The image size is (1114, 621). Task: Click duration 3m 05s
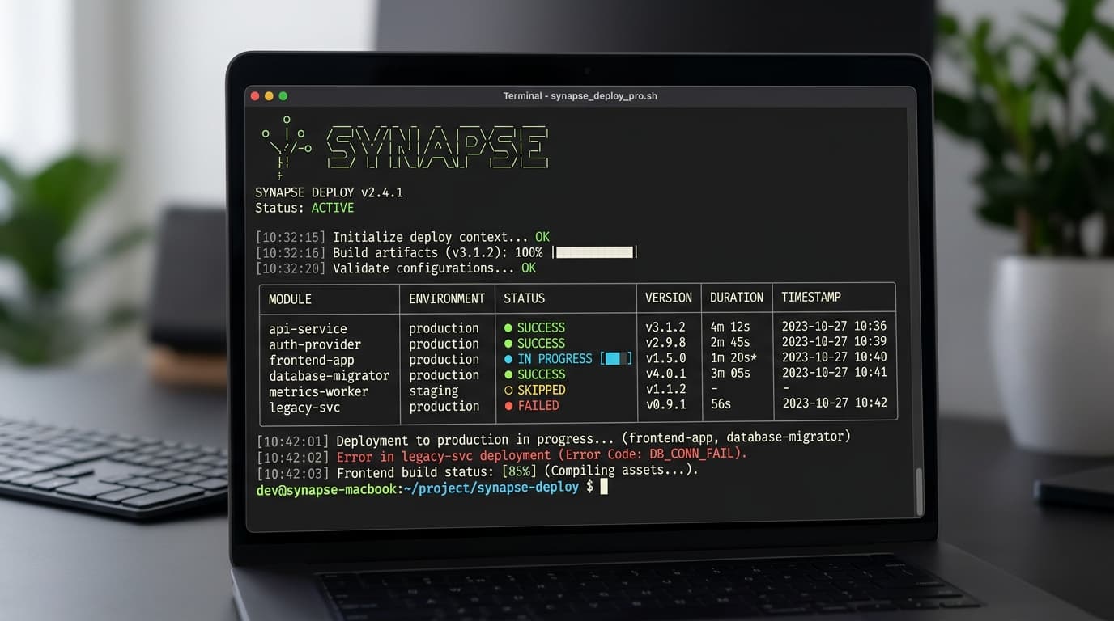click(x=730, y=373)
